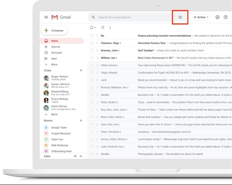Star the email from Hilton Honors

[x=97, y=65]
